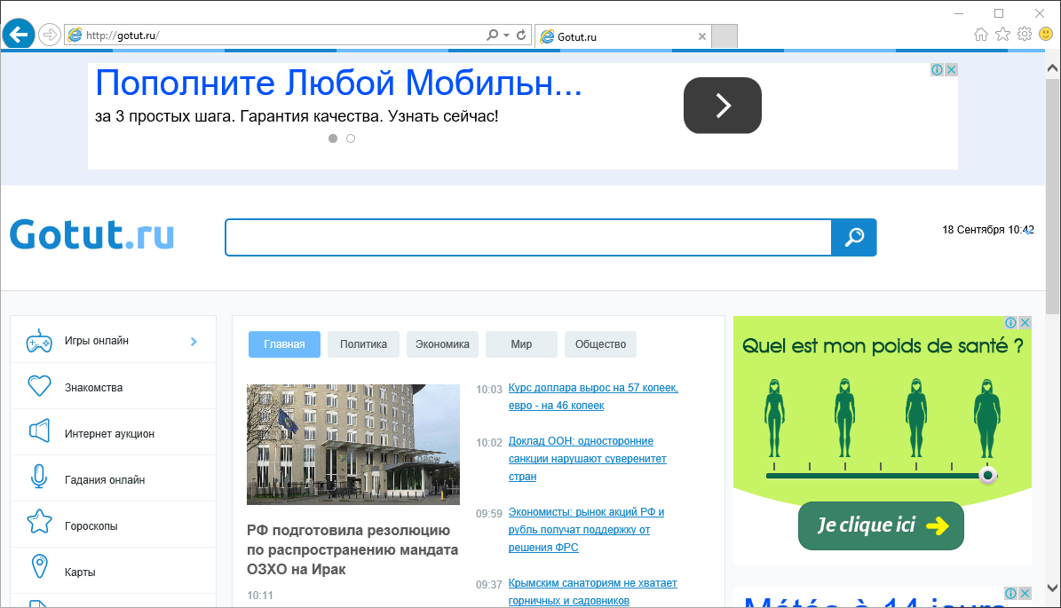Click the Gotut.ru logo
The height and width of the screenshot is (608, 1061).
92,234
